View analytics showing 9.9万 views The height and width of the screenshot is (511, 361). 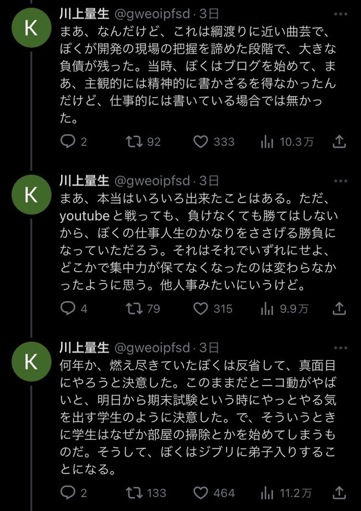pyautogui.click(x=284, y=309)
